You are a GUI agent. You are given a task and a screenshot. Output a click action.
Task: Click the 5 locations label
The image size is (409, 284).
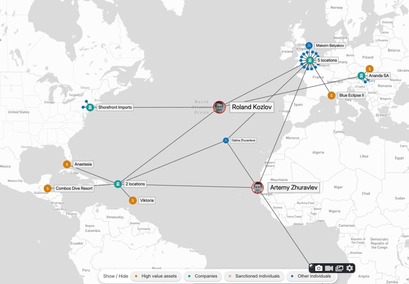pos(327,60)
